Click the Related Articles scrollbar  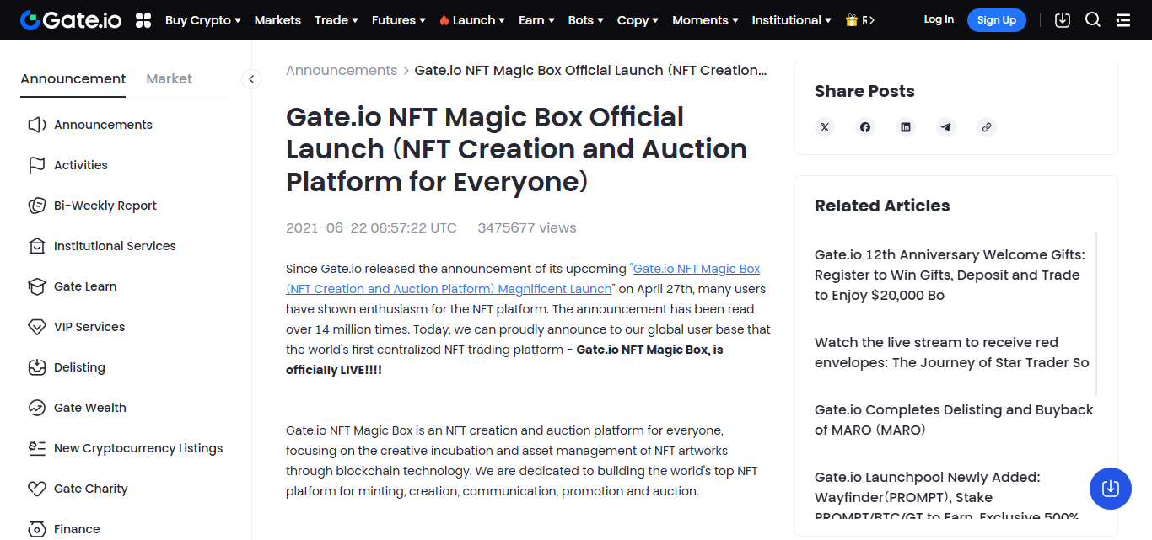pyautogui.click(x=1096, y=313)
